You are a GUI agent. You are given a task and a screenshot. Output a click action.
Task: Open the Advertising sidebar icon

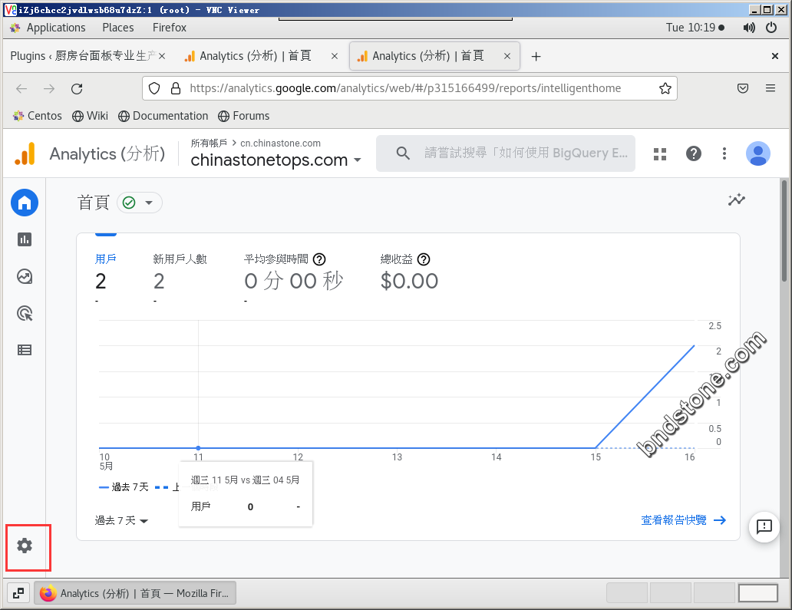tap(25, 313)
